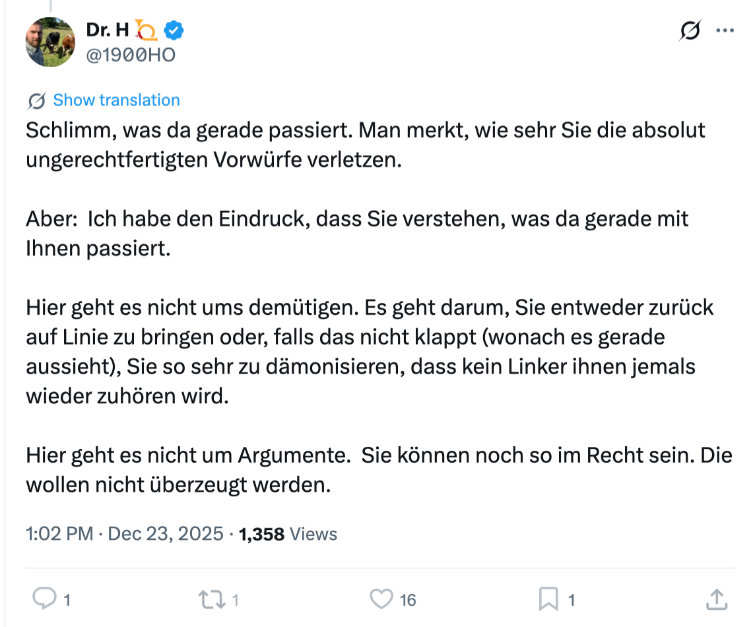Open the three-dot More options menu
The width and height of the screenshot is (755, 627).
click(725, 31)
